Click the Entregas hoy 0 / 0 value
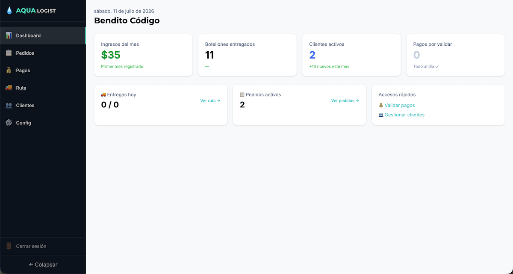 click(x=110, y=105)
